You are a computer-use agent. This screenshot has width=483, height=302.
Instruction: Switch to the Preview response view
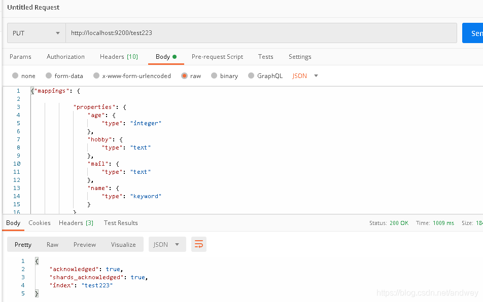click(x=84, y=244)
